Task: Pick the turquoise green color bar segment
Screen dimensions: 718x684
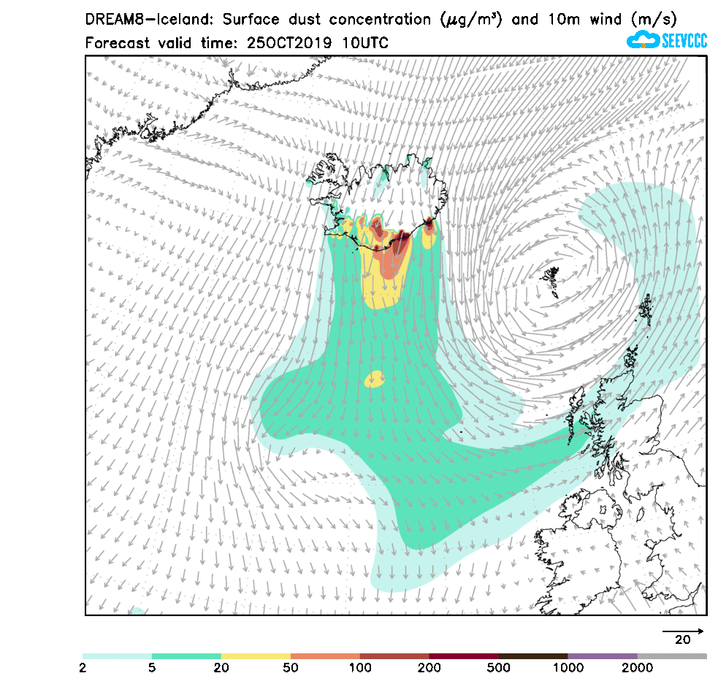Action: [186, 656]
